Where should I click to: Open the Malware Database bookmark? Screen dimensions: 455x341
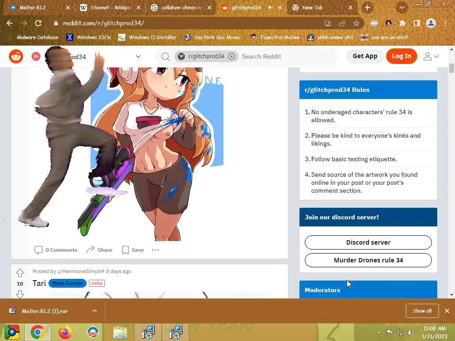tap(34, 37)
